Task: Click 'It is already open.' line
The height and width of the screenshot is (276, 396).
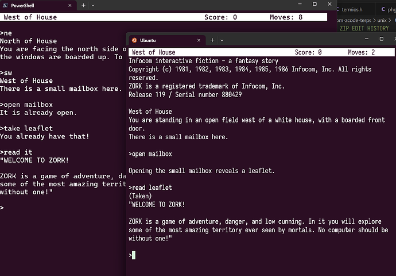Action: (38, 113)
